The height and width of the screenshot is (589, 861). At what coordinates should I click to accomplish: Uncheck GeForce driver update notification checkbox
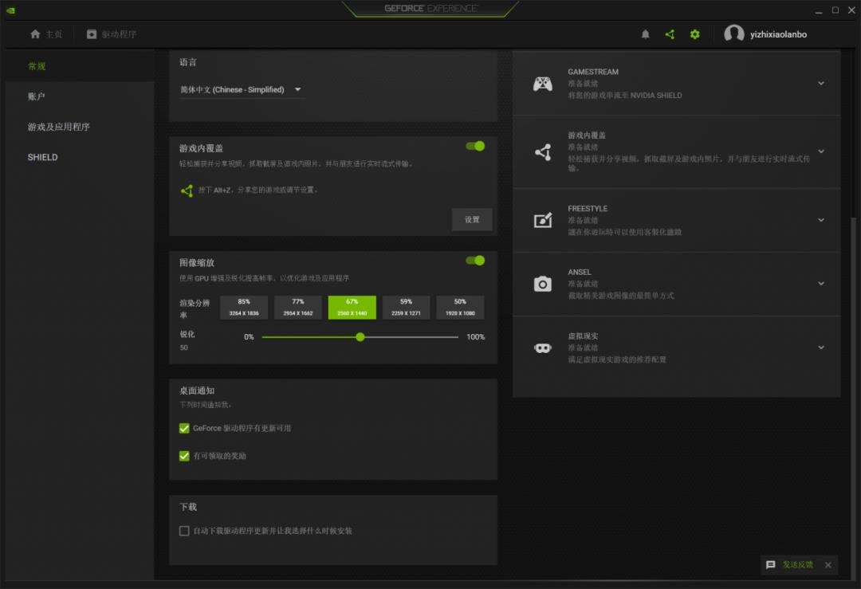point(184,428)
